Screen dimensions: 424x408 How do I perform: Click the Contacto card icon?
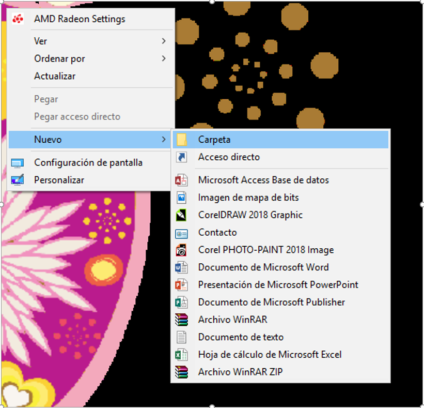tap(181, 234)
